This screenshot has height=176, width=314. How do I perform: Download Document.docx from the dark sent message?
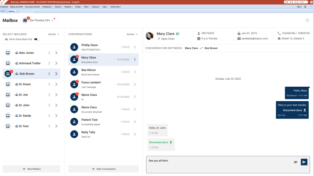tap(305, 110)
